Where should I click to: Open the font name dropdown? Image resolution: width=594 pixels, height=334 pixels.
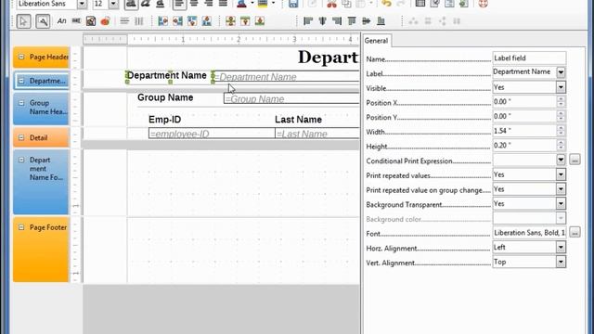click(x=82, y=4)
